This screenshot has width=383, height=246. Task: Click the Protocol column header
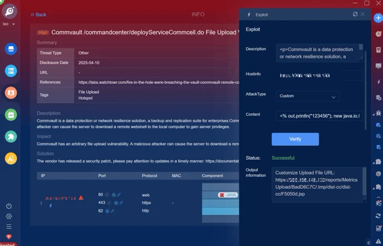click(149, 175)
